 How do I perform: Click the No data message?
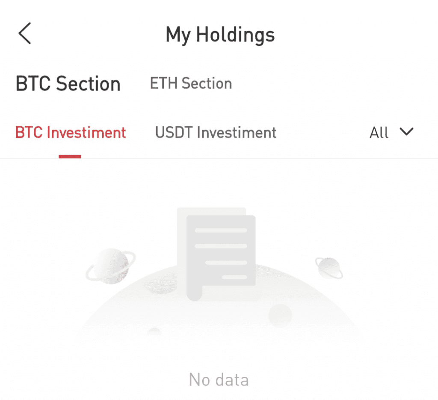click(x=219, y=379)
